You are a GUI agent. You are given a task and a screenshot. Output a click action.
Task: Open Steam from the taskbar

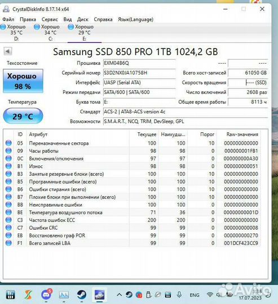[x=82, y=294]
